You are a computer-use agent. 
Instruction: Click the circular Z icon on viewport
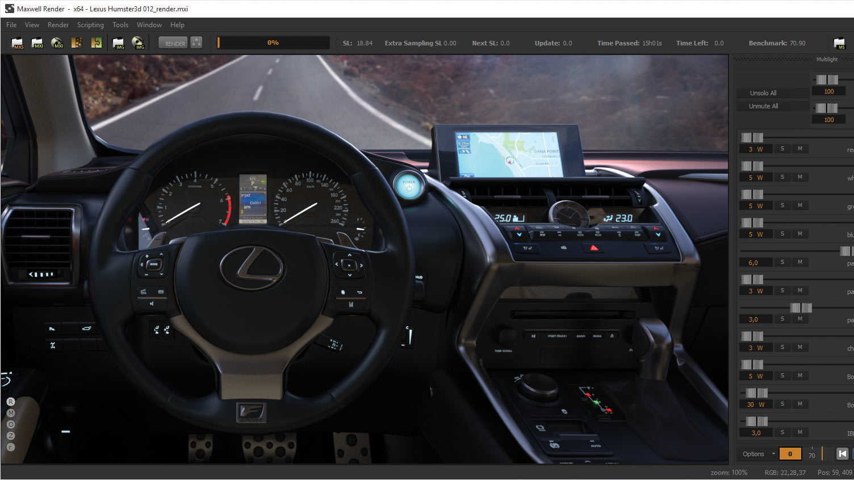10,436
